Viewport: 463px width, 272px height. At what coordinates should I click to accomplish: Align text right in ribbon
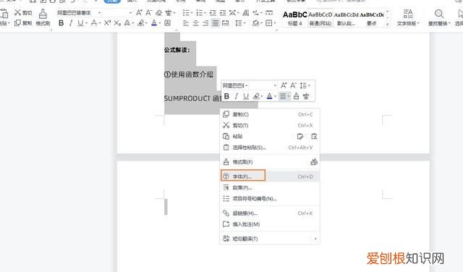tap(205, 23)
